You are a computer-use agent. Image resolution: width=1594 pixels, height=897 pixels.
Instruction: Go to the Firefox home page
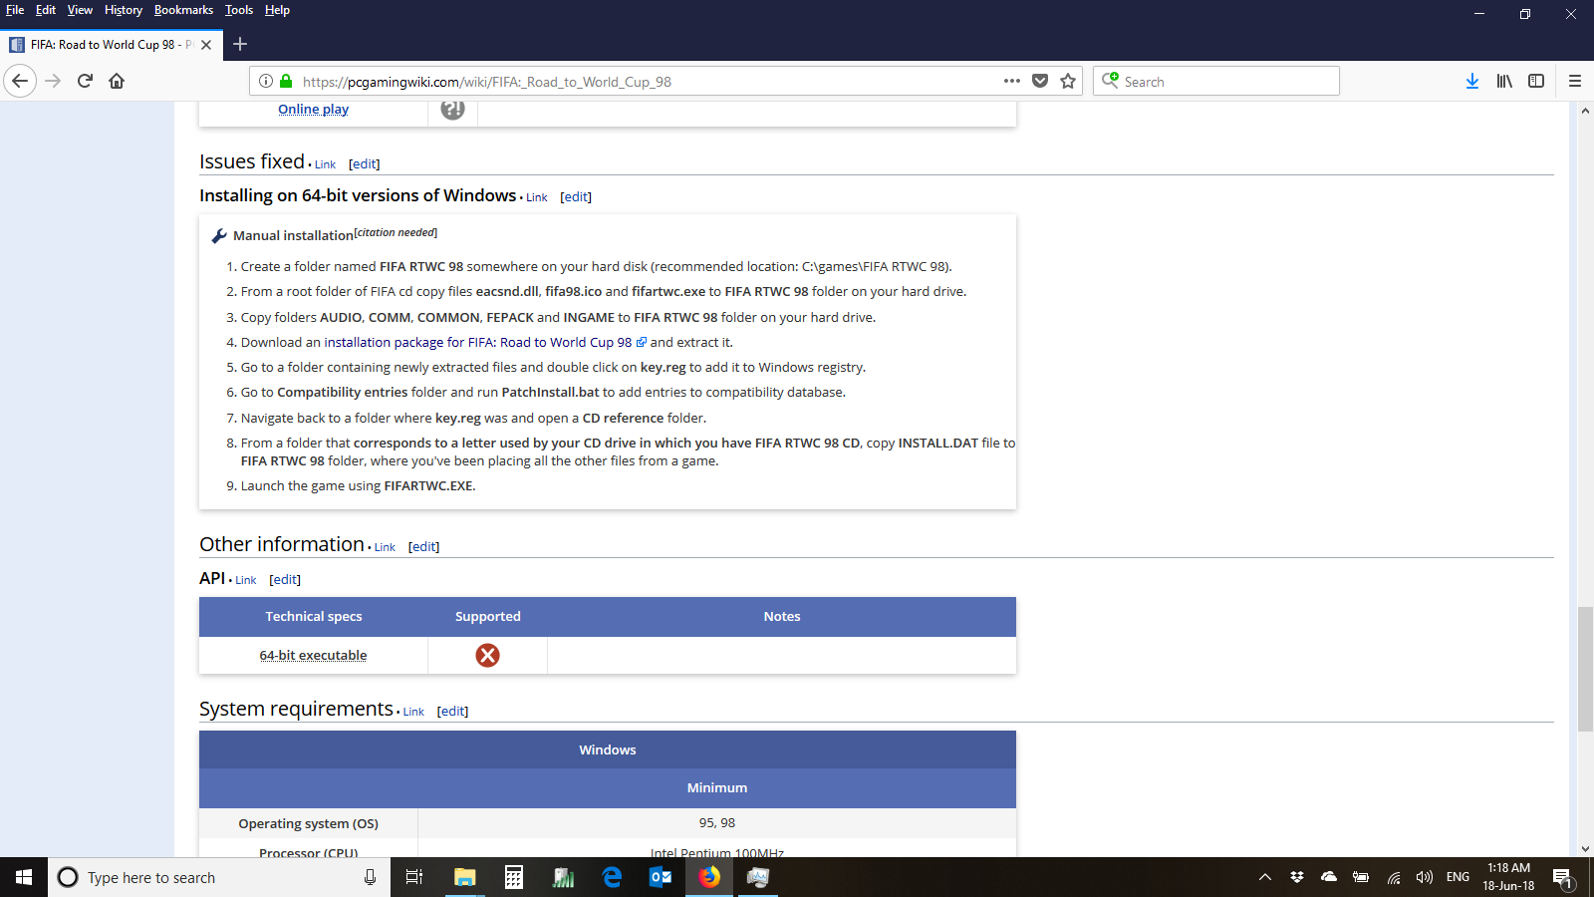click(117, 81)
